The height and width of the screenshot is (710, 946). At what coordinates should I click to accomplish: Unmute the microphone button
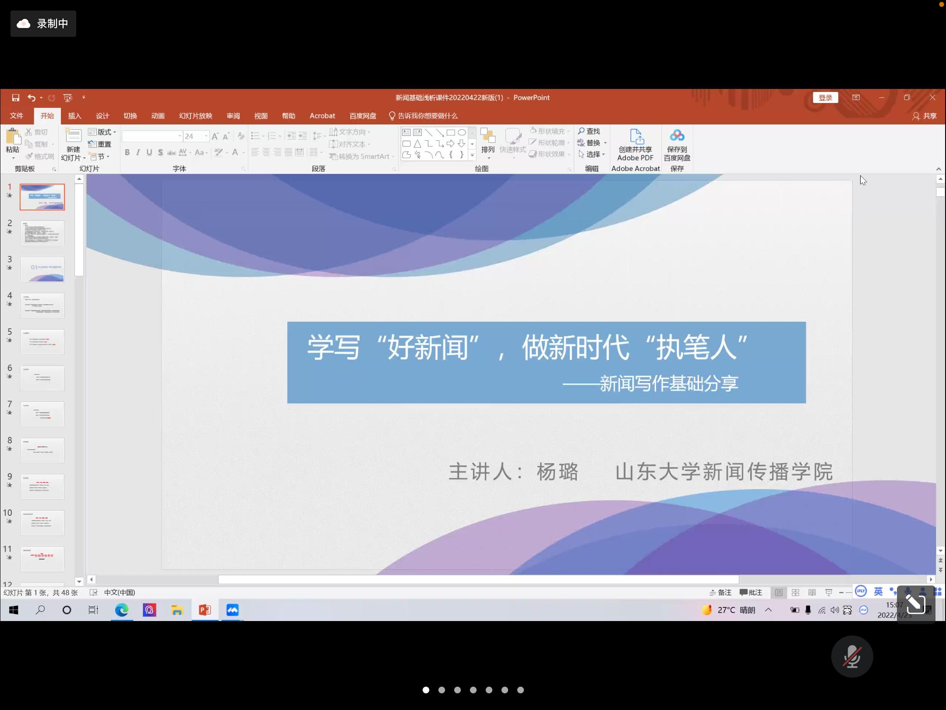pyautogui.click(x=852, y=657)
